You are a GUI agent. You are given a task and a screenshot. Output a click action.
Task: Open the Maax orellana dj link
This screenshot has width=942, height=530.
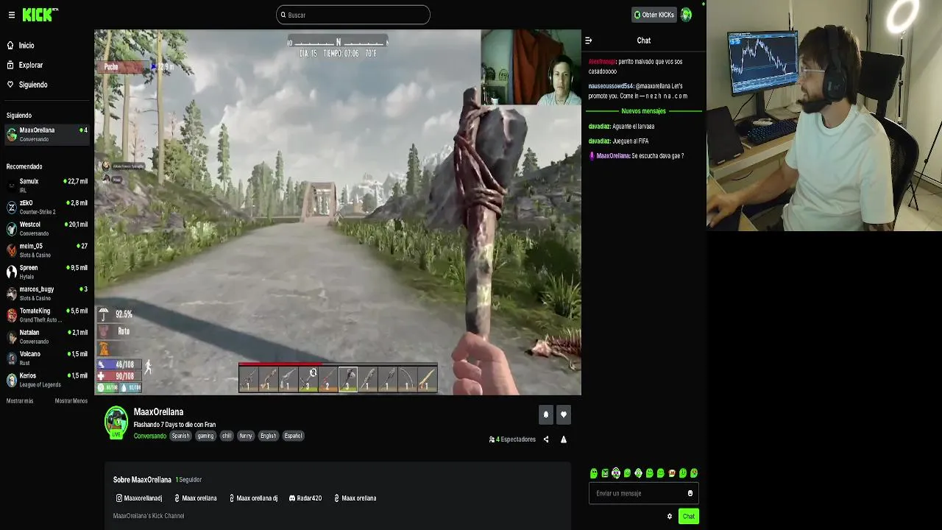pyautogui.click(x=253, y=498)
